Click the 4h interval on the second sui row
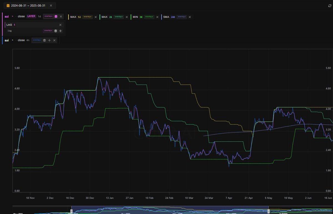The height and width of the screenshot is (214, 333). pyautogui.click(x=28, y=40)
